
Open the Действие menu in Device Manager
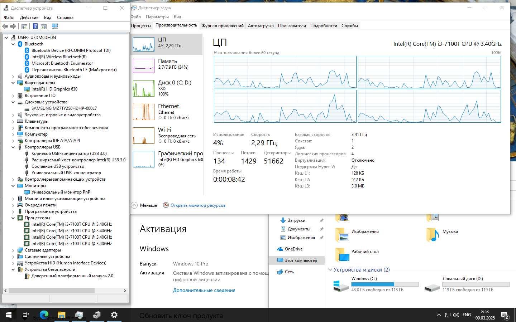(29, 17)
